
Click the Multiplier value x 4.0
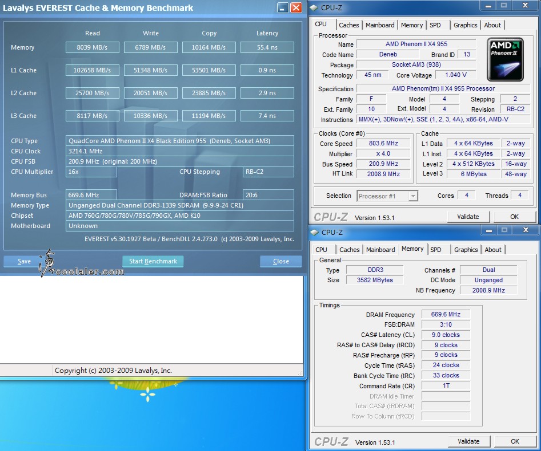[383, 153]
